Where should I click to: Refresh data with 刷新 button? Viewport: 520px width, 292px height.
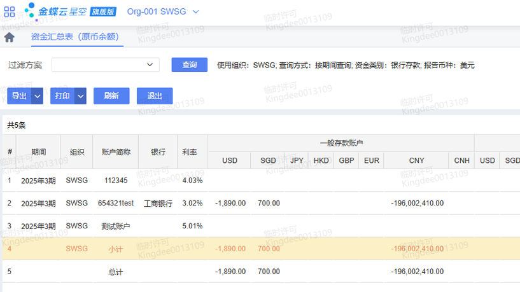pos(111,96)
